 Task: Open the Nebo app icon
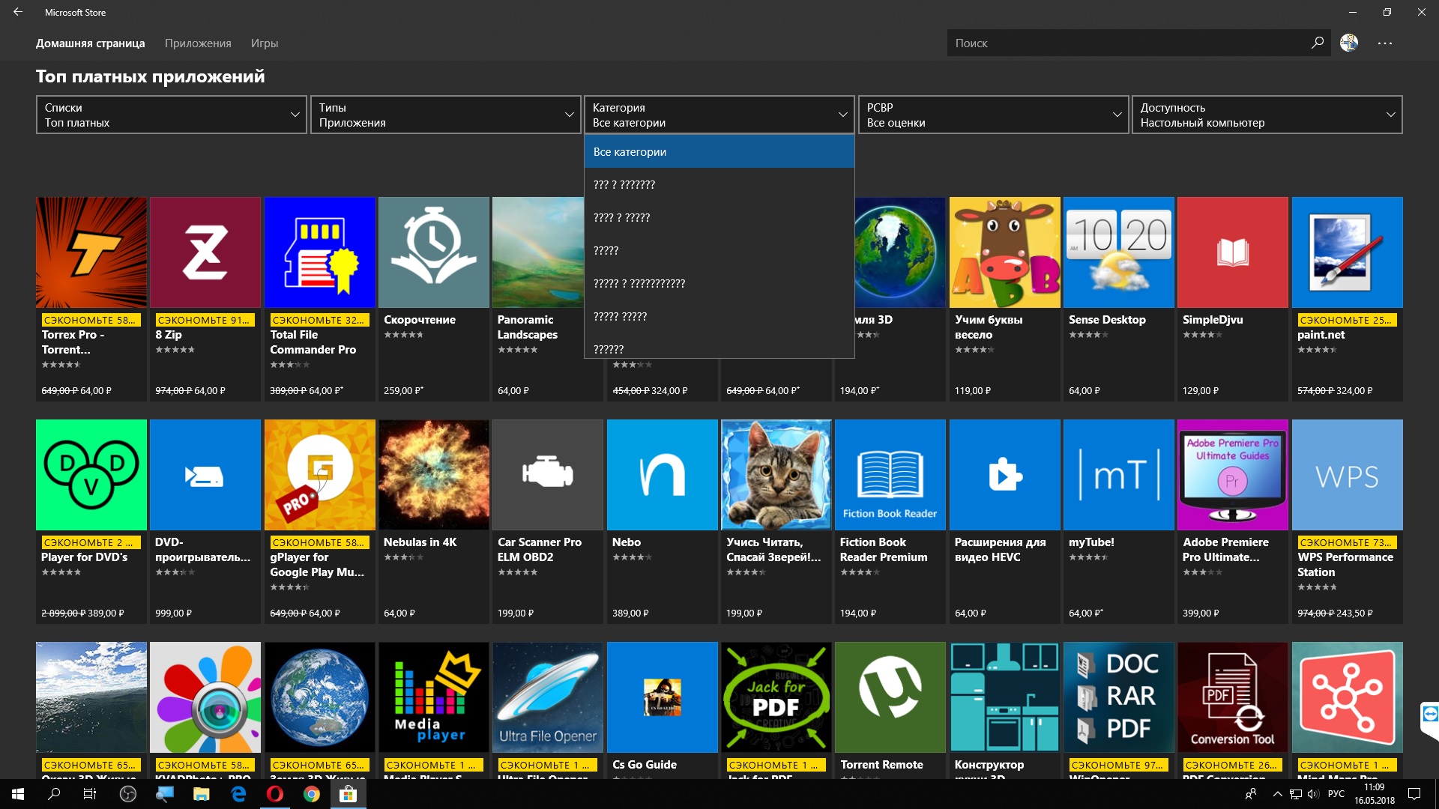[663, 475]
